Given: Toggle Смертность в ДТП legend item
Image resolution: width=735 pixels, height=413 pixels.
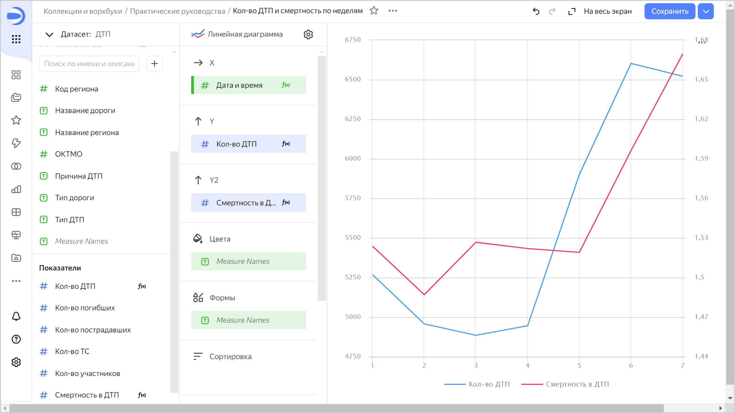Looking at the screenshot, I should click(x=577, y=384).
